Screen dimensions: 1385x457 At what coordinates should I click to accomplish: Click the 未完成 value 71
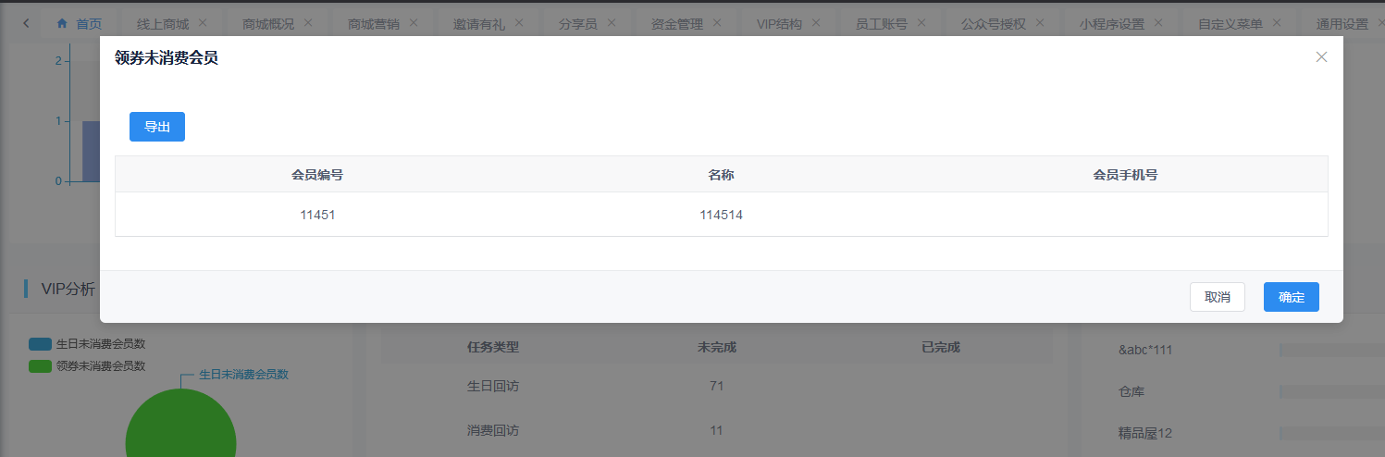click(x=716, y=386)
